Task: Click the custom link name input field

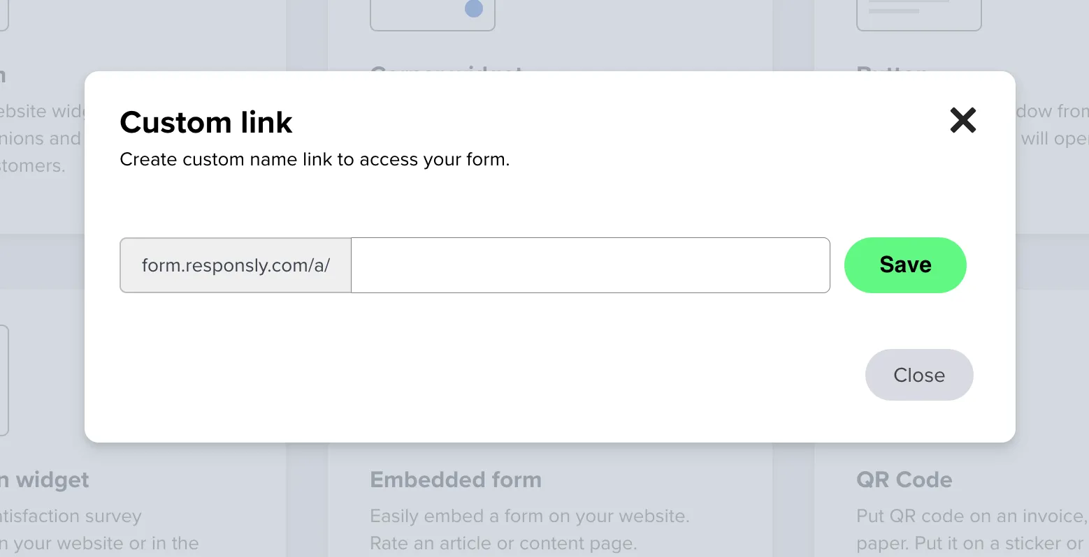Action: click(590, 265)
